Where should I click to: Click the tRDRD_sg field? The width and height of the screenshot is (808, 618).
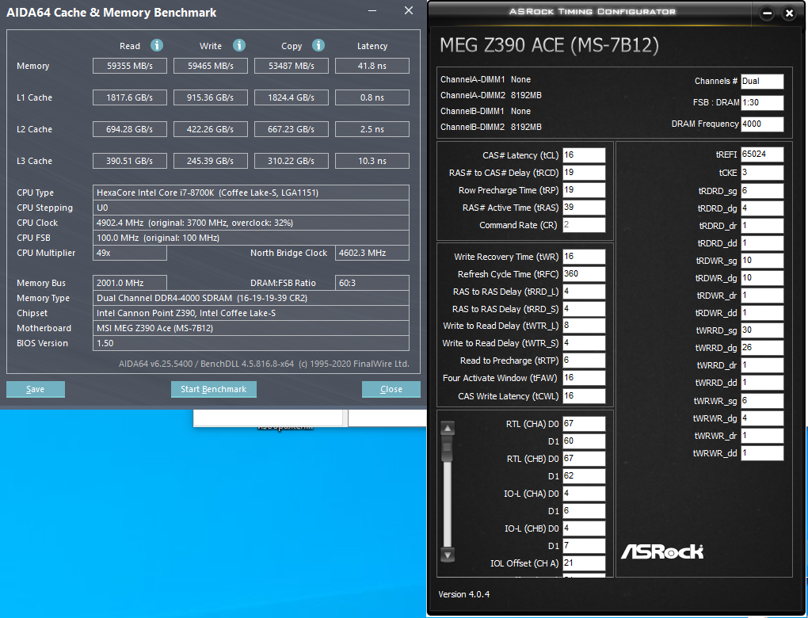point(762,191)
